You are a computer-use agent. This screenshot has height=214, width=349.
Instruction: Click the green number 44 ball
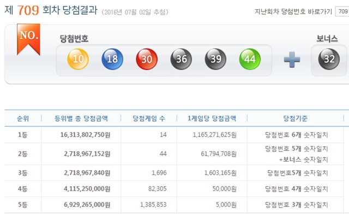[250, 59]
